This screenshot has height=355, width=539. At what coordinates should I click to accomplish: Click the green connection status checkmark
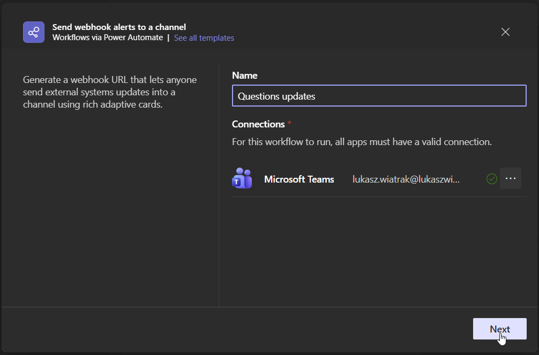point(491,178)
